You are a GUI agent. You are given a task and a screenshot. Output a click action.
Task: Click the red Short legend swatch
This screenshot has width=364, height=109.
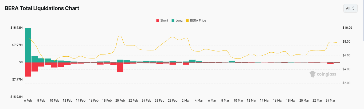[x=158, y=20]
